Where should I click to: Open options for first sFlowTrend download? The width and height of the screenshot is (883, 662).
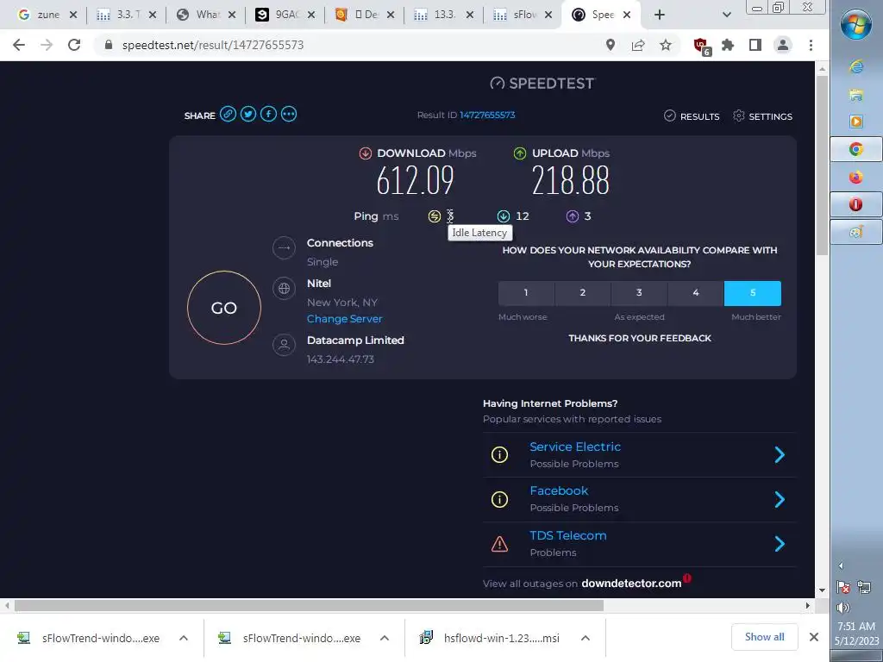point(184,638)
